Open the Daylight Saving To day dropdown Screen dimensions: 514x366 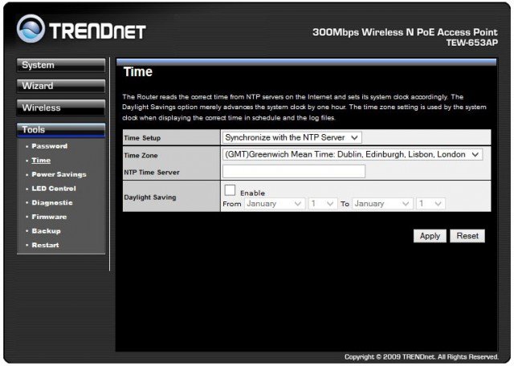431,204
